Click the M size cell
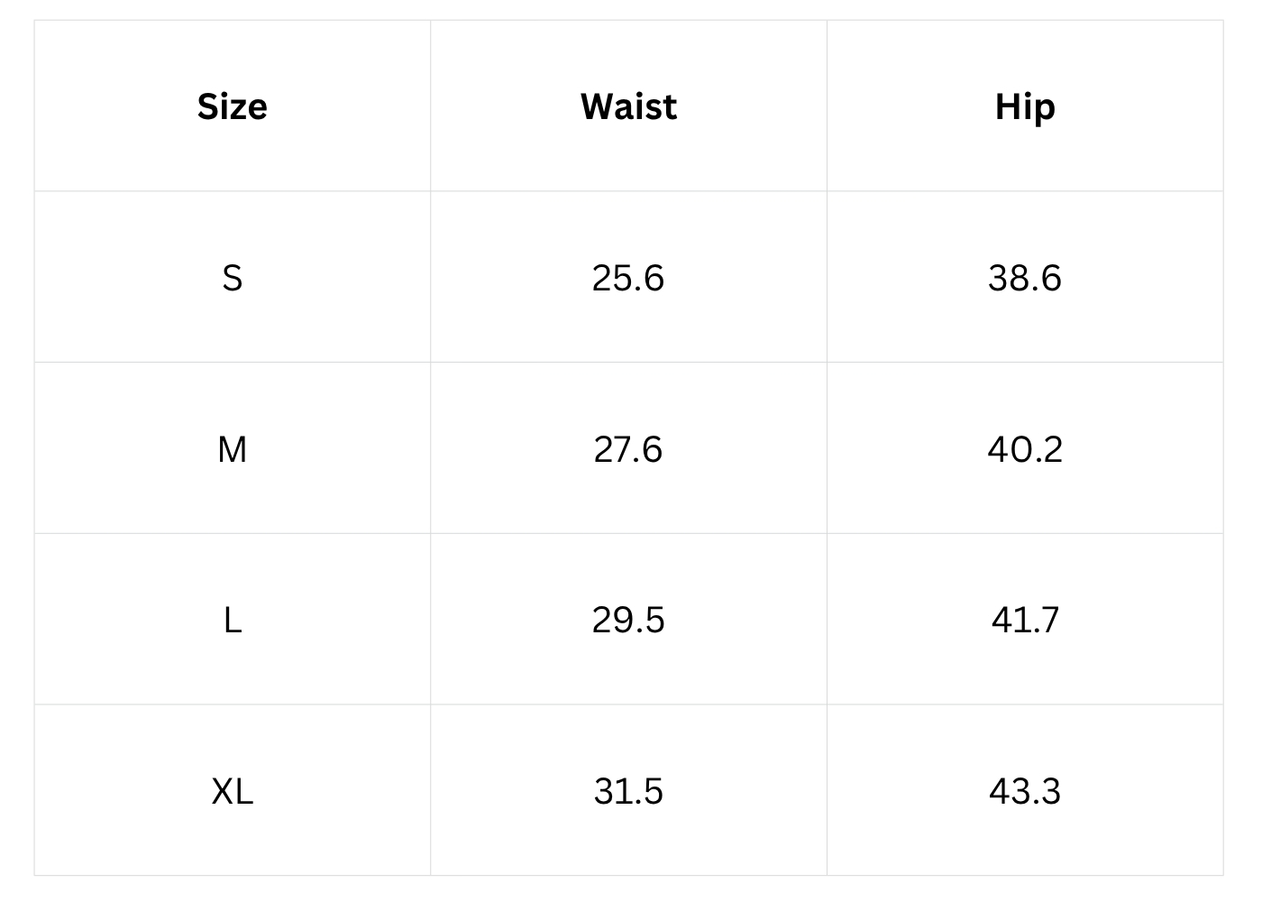The height and width of the screenshot is (902, 1262). pyautogui.click(x=233, y=449)
